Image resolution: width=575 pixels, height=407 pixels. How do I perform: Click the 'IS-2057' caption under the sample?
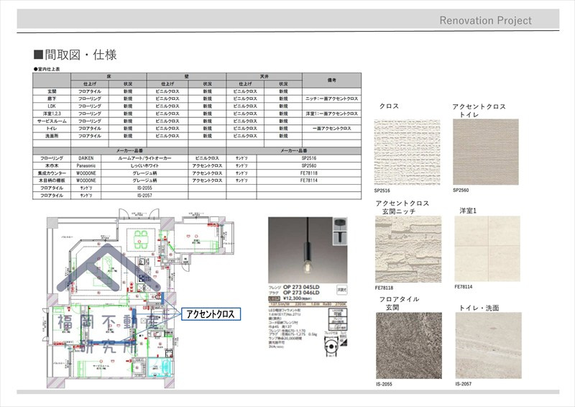[x=464, y=384]
